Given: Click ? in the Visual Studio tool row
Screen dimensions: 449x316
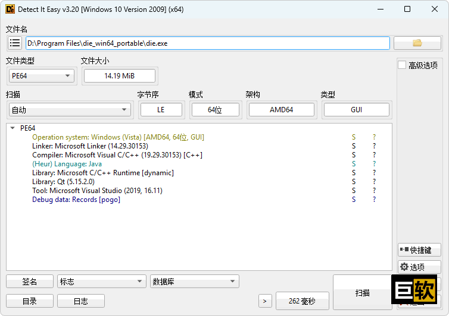Looking at the screenshot, I should click(x=374, y=190).
